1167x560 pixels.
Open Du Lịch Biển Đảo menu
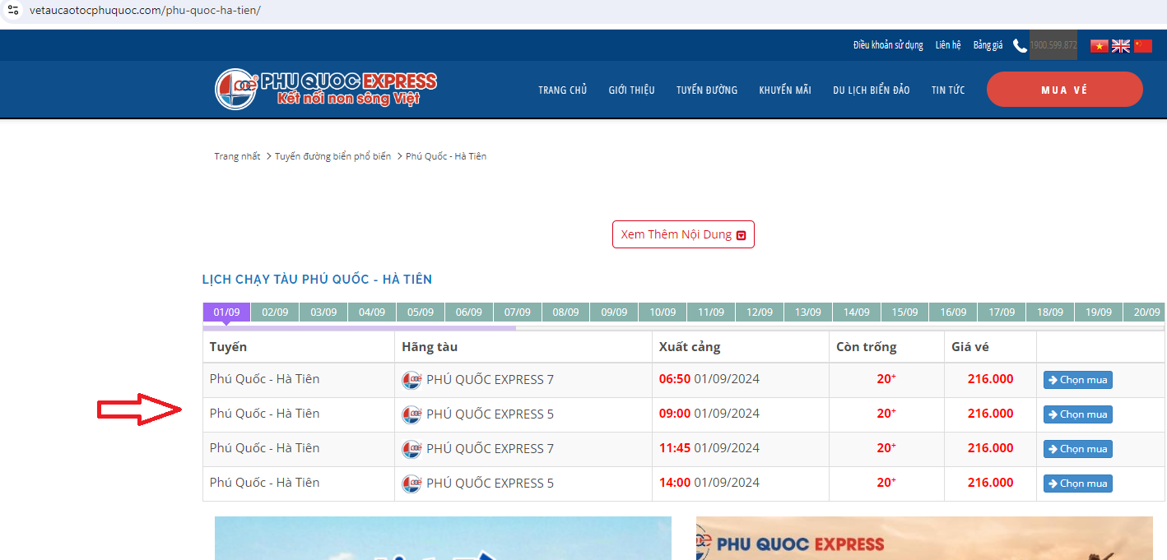(872, 90)
